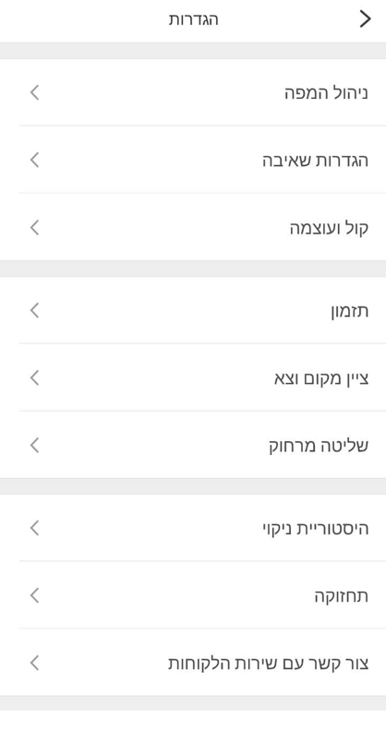Viewport: 386px width, 731px height.
Task: Click chevron next to ניהול המפה
Action: (34, 92)
